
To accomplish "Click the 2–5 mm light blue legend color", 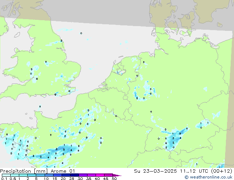I will click(x=32, y=175).
